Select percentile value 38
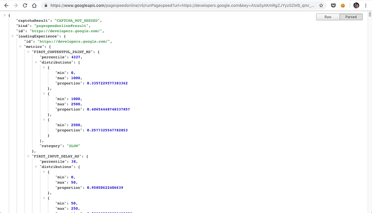372x213 pixels. point(73,161)
